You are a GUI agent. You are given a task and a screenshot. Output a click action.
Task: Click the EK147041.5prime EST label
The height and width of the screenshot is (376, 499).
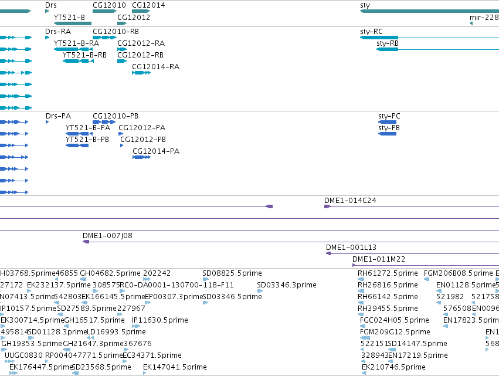175,367
